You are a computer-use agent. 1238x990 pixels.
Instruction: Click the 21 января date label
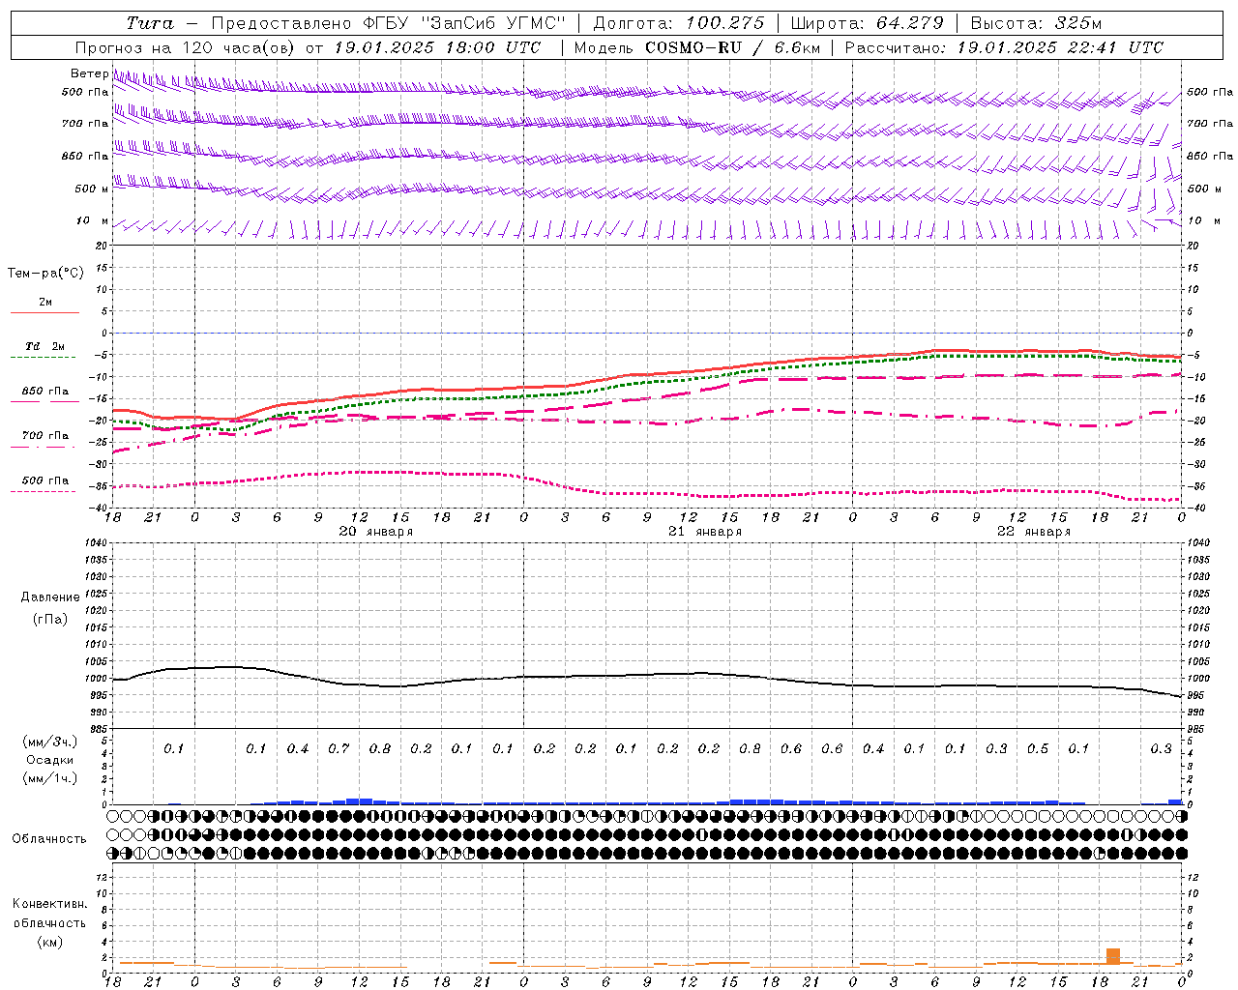coord(705,532)
